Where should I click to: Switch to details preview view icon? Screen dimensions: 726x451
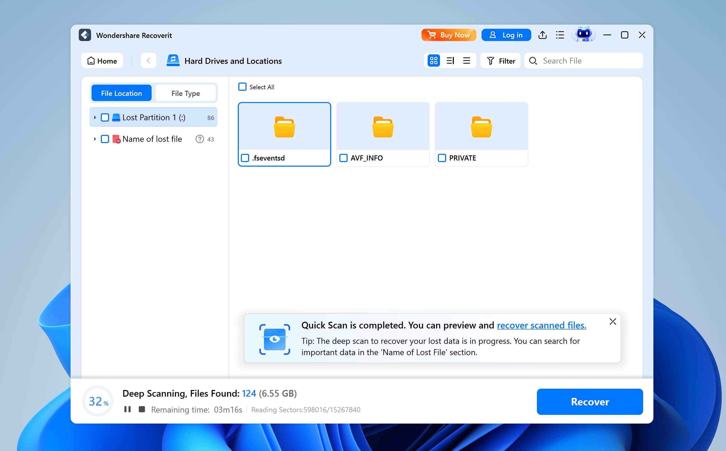(x=450, y=61)
